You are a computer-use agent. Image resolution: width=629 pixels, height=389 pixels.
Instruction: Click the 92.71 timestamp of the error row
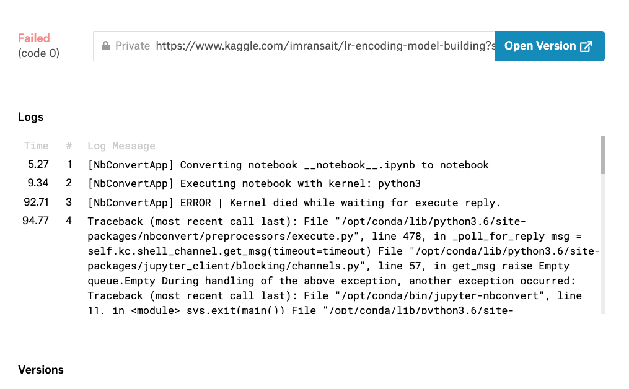[x=36, y=203]
